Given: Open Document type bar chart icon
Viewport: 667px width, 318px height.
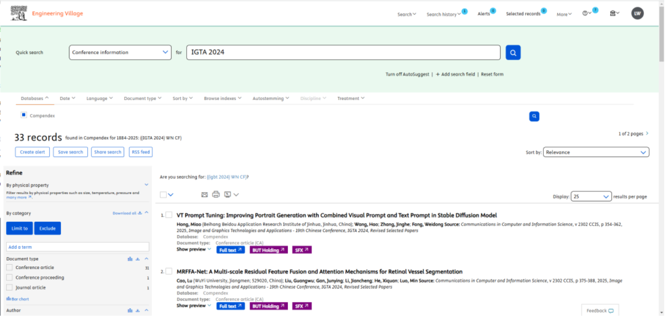Looking at the screenshot, I should click(130, 259).
